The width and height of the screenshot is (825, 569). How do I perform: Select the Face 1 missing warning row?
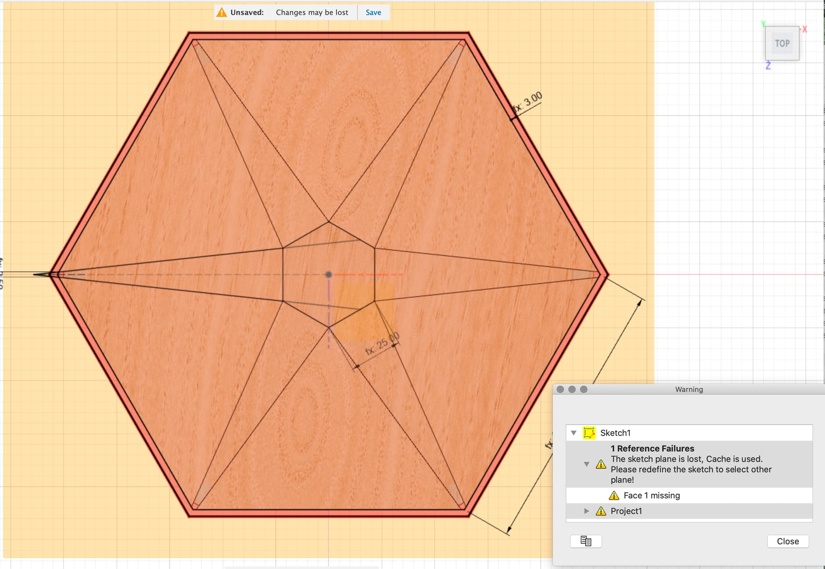pyautogui.click(x=689, y=496)
